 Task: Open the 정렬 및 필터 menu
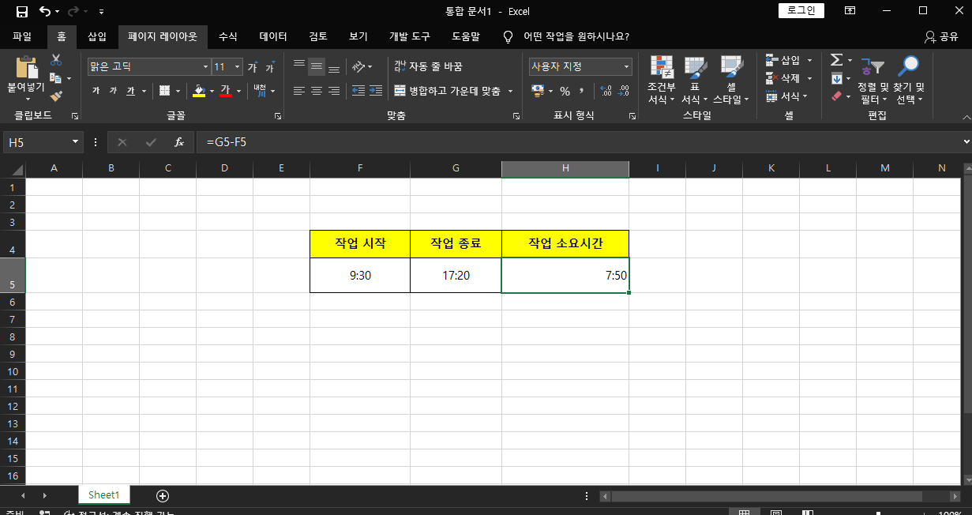873,80
